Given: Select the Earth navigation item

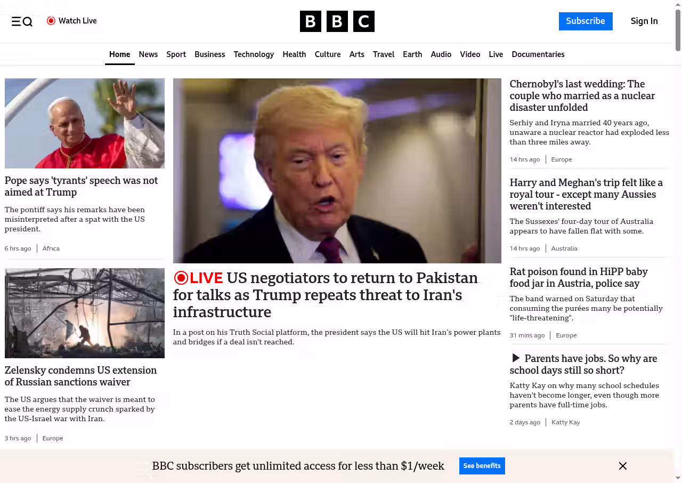Looking at the screenshot, I should click(412, 54).
